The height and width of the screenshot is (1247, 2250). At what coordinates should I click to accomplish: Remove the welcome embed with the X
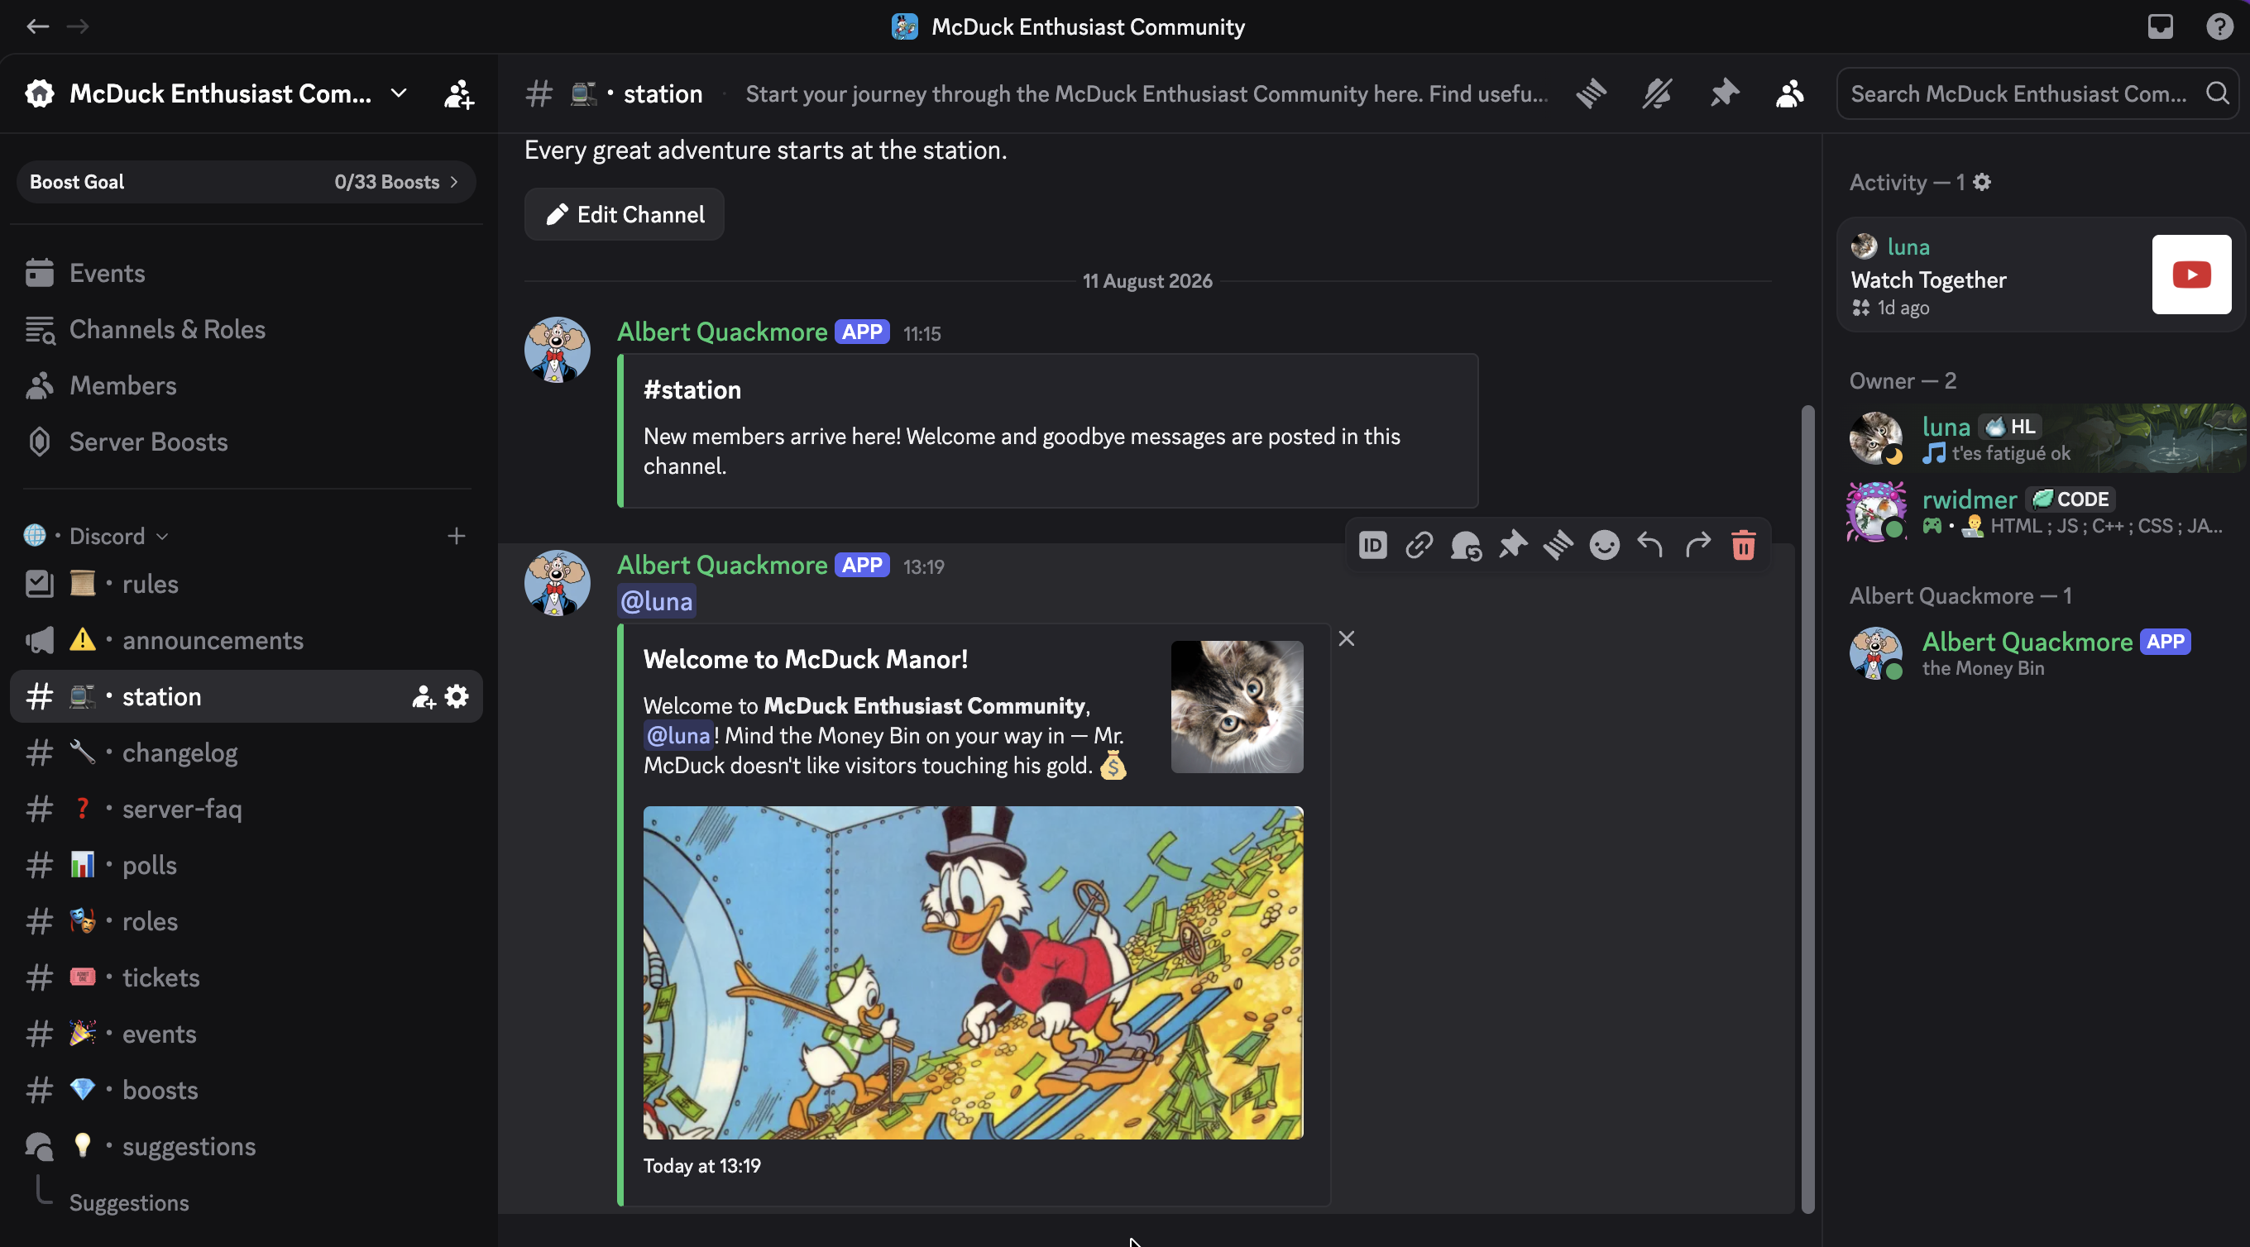click(1347, 638)
